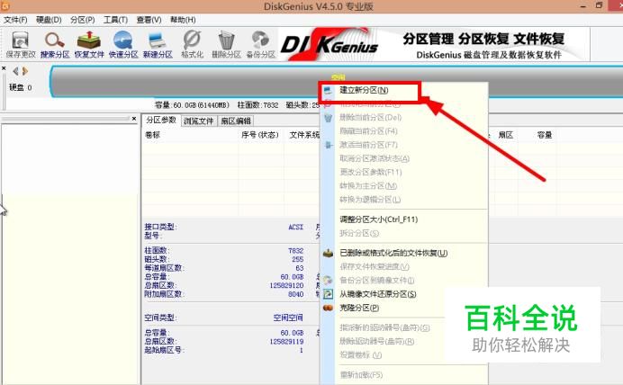Select 取消分区激活状态(A) menu entry
This screenshot has height=385, width=623.
[375, 158]
